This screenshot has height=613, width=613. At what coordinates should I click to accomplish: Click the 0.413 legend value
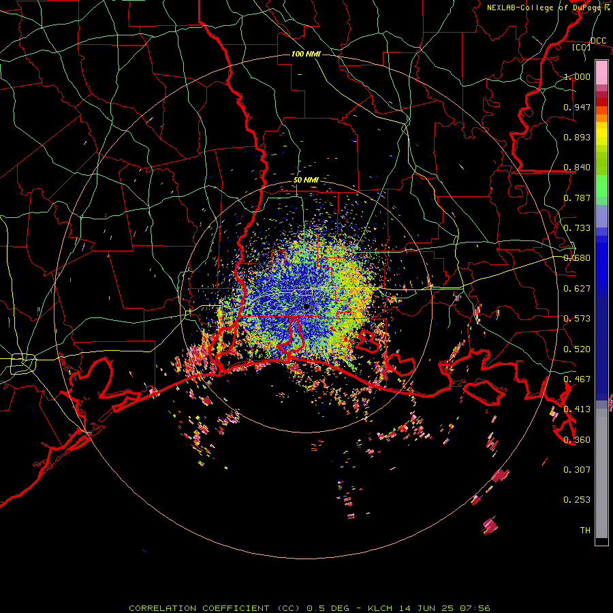click(x=577, y=409)
